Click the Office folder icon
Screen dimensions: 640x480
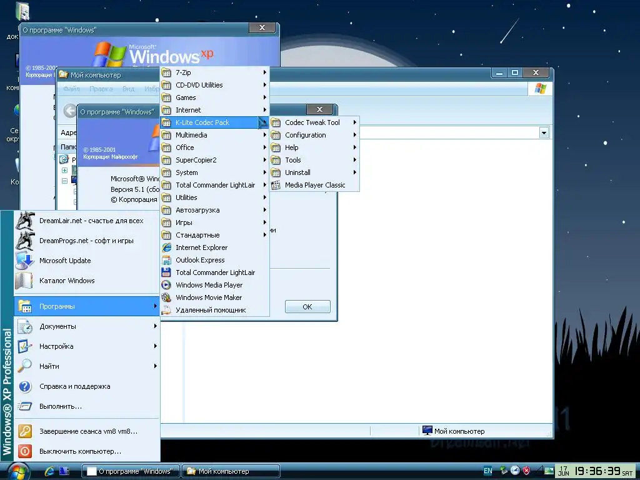166,147
